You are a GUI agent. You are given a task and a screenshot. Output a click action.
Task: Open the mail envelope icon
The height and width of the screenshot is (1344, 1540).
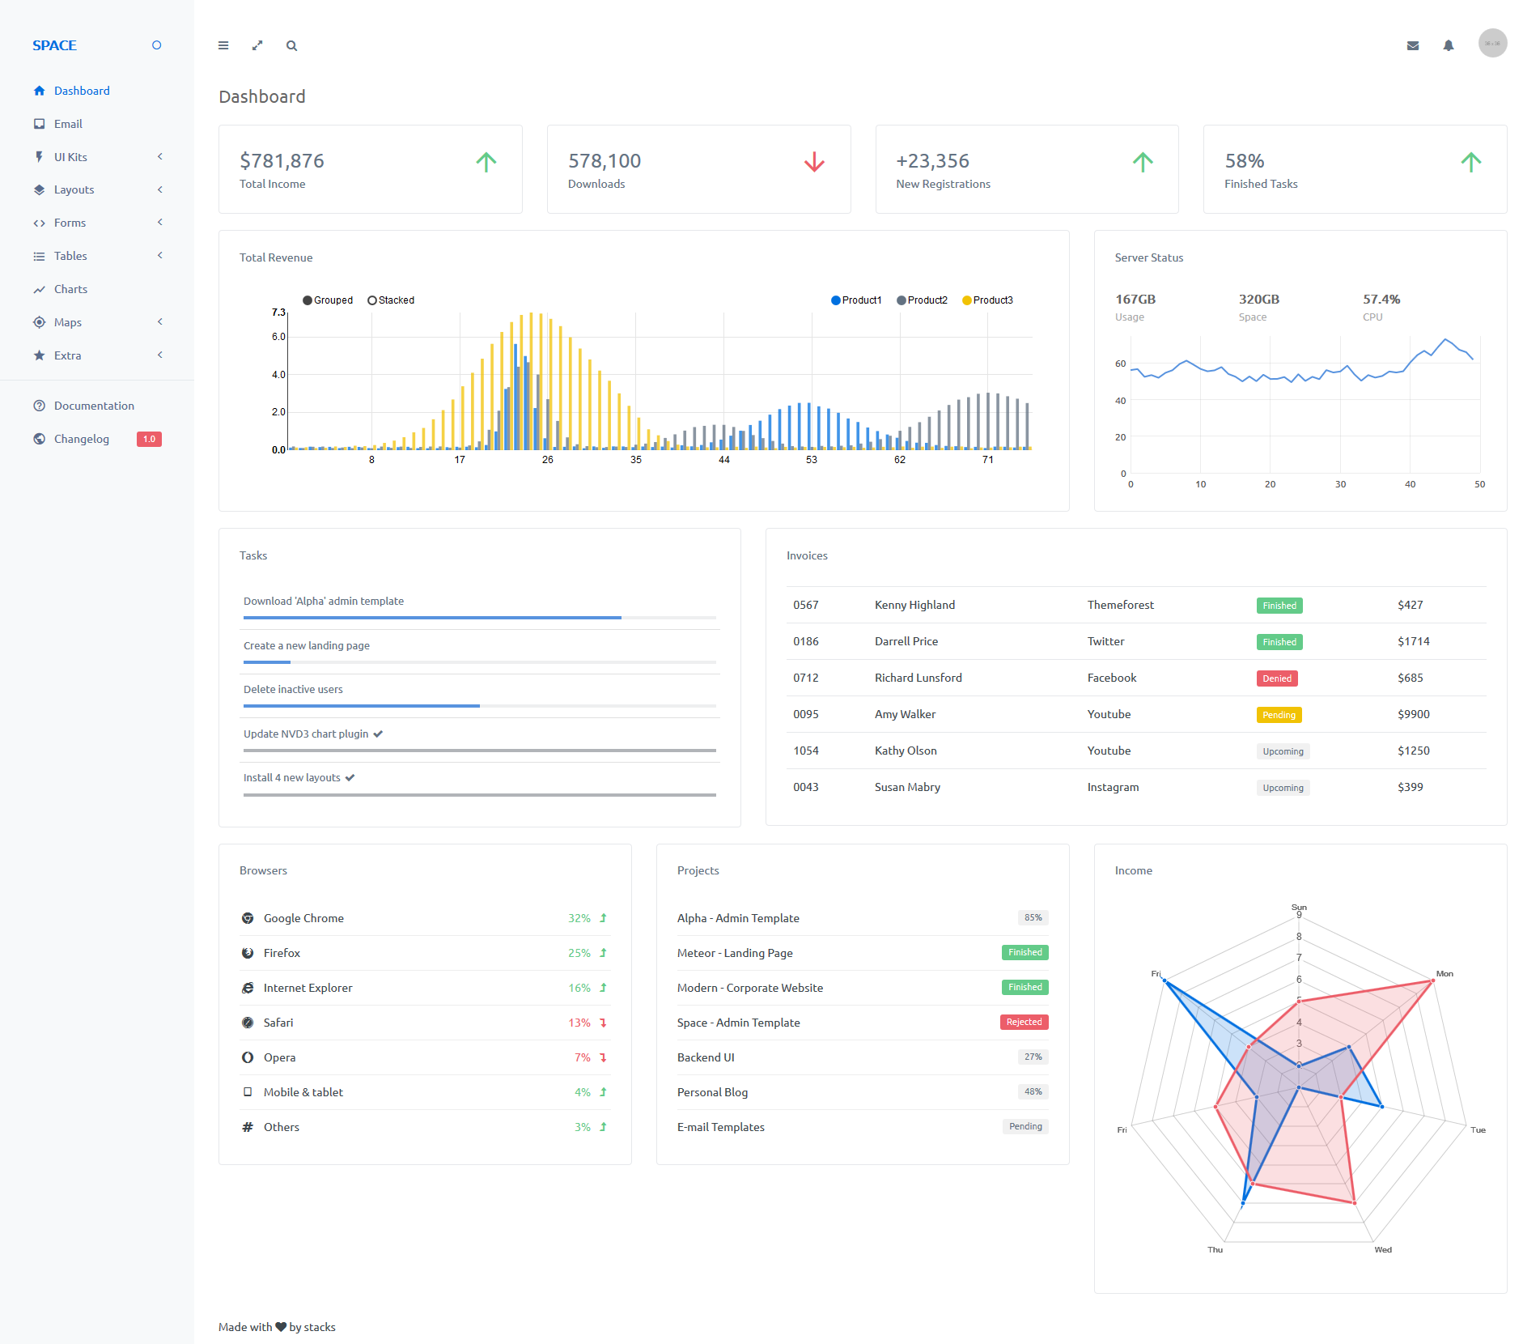(x=1413, y=45)
